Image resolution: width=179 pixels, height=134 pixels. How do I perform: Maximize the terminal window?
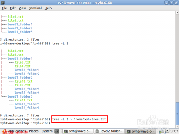point(171,3)
